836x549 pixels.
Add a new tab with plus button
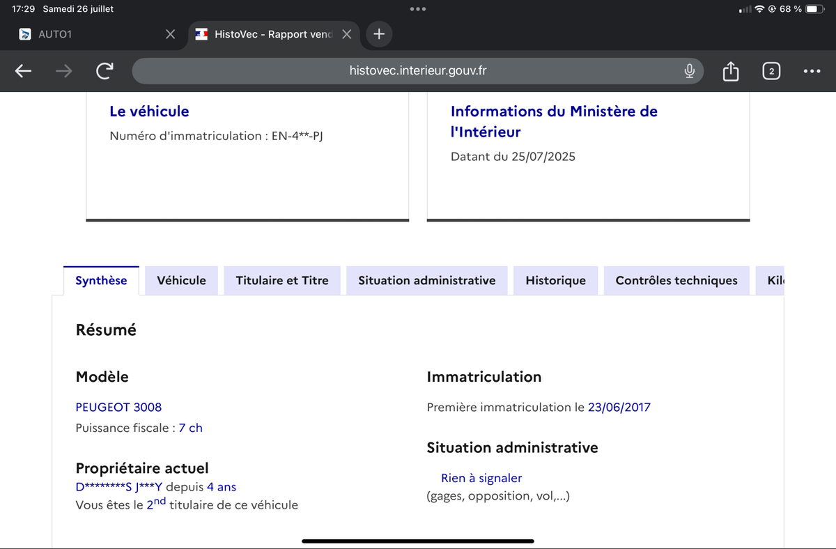[x=378, y=33]
